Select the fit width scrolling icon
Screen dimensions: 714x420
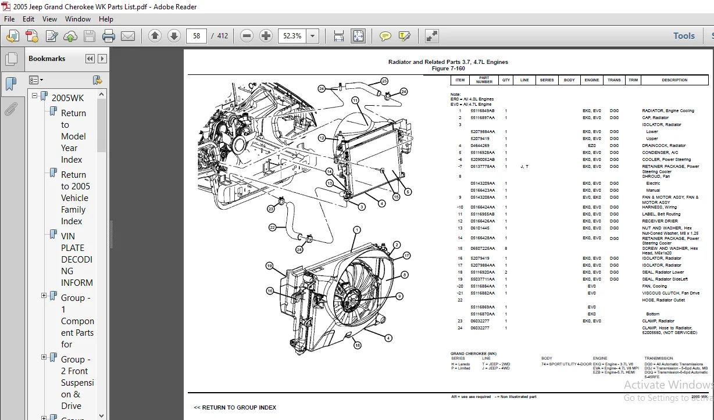(339, 36)
